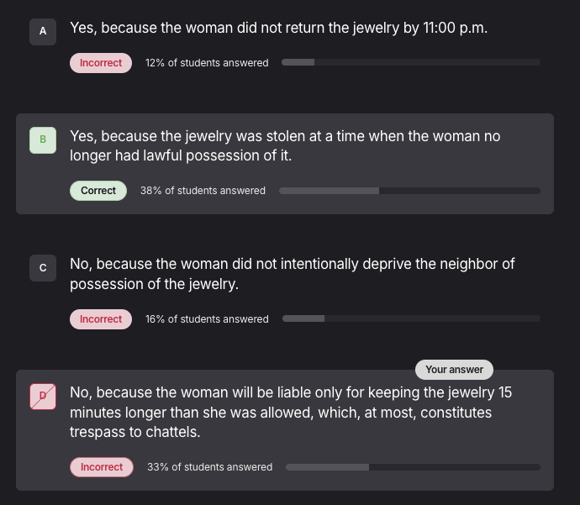580x505 pixels.
Task: Click the letter A answer badge
Action: point(43,32)
